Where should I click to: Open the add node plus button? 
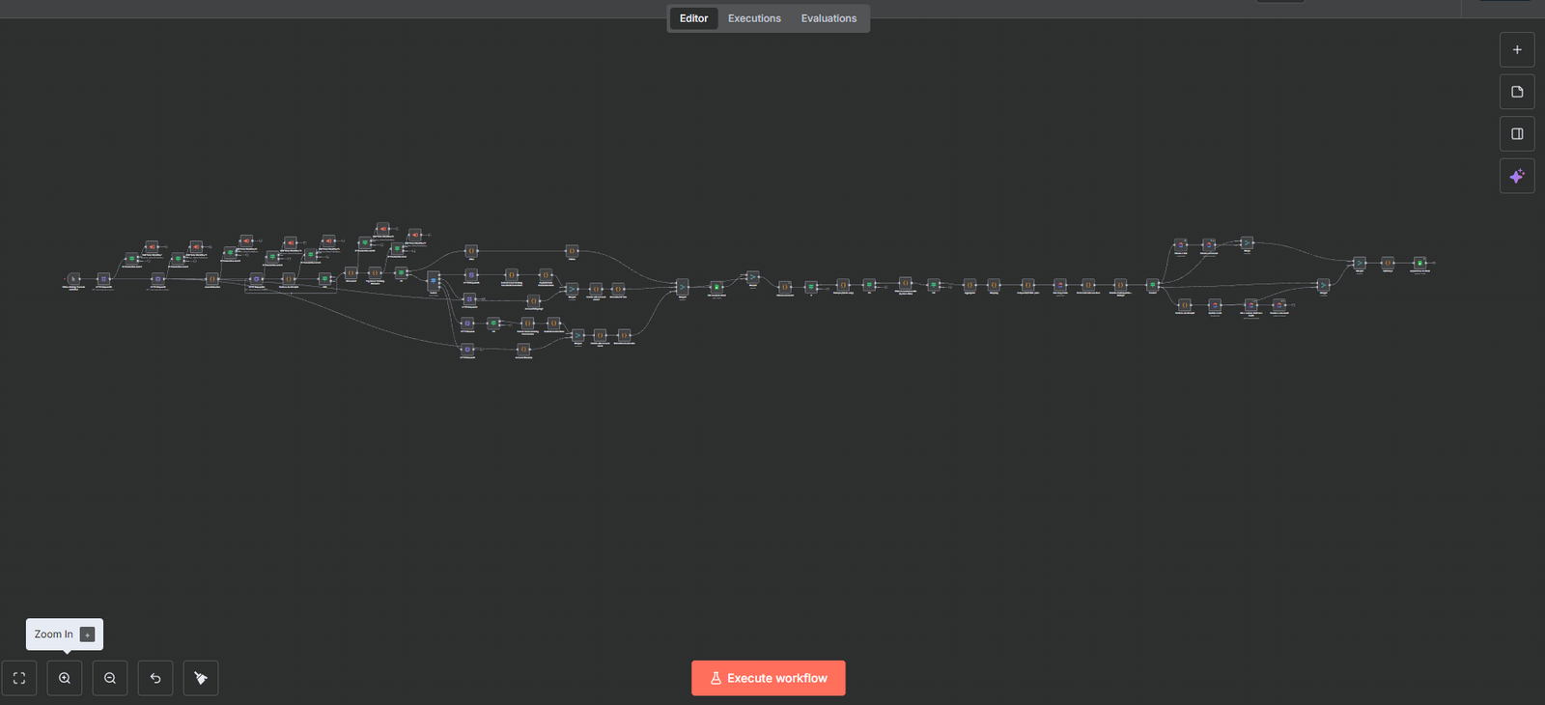click(x=1517, y=50)
